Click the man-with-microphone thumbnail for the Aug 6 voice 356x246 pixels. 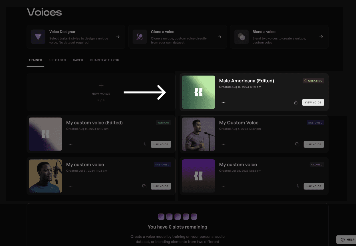point(198,134)
